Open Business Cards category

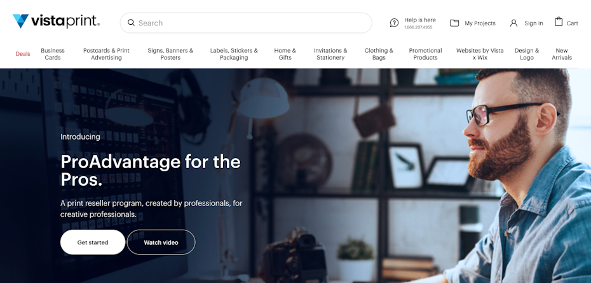pos(53,54)
